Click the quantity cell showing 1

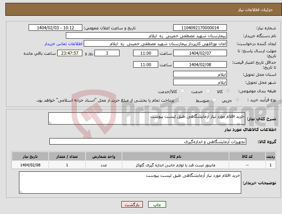pos(67,165)
